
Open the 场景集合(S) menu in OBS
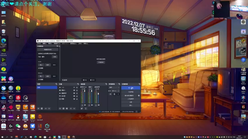[x=73, y=44]
